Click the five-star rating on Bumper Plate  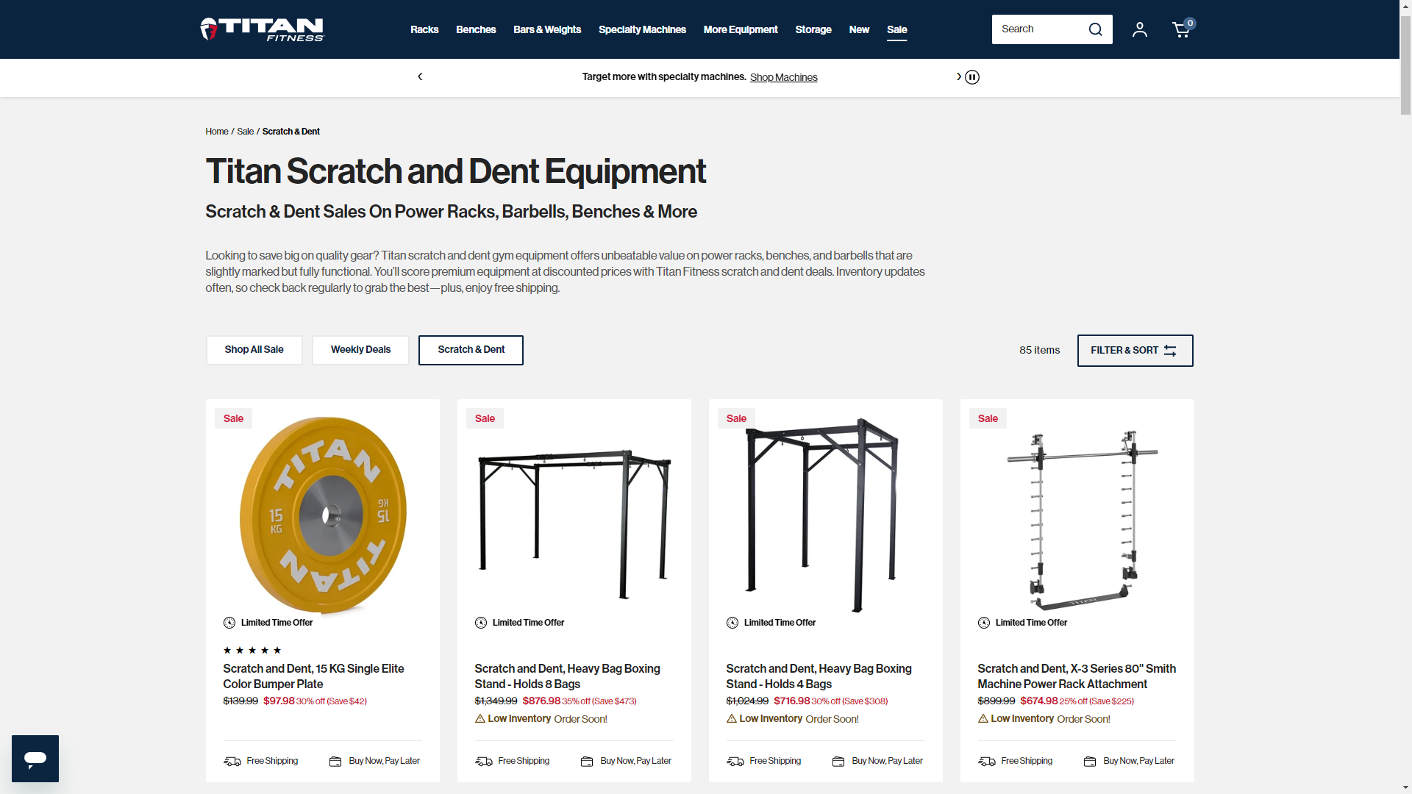(x=252, y=650)
